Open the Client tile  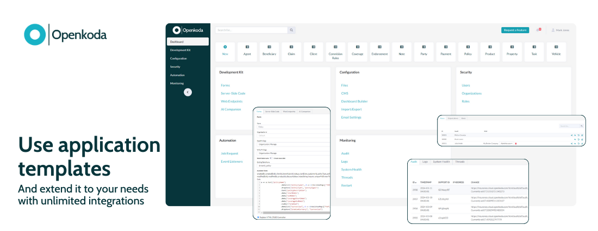[x=314, y=52]
